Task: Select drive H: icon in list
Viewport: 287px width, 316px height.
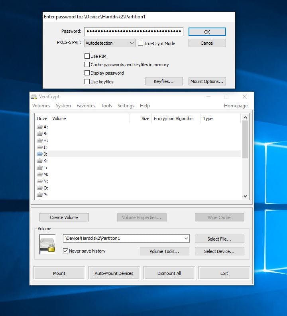Action: 40,140
